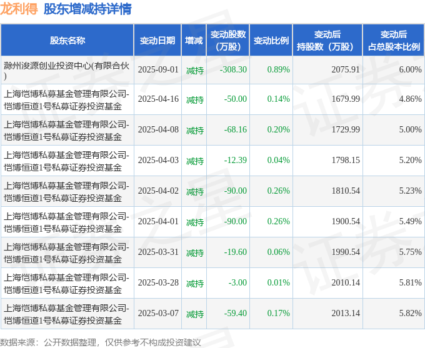Select the 增减 column header

click(x=194, y=41)
